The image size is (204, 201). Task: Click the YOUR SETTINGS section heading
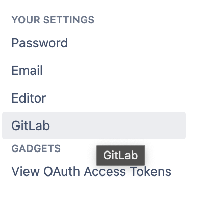click(x=53, y=20)
